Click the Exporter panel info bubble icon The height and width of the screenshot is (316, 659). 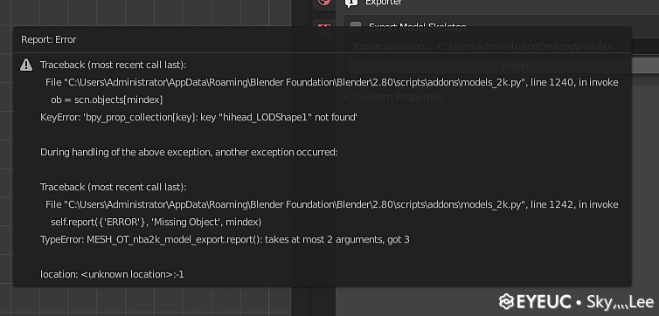click(x=351, y=3)
